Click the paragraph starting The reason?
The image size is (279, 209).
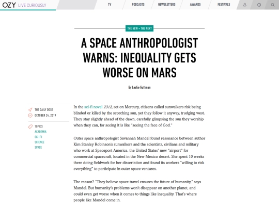tap(137, 191)
